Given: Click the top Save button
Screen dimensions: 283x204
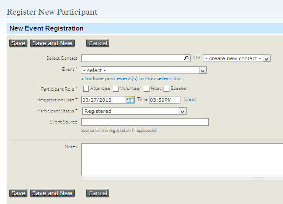Looking at the screenshot, I should (18, 43).
